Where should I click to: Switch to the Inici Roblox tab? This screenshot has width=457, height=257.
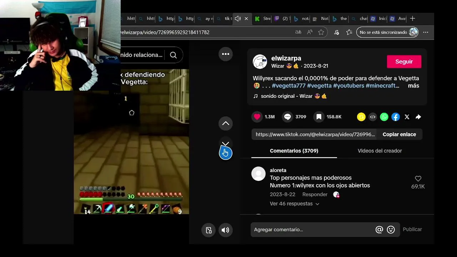pyautogui.click(x=378, y=19)
